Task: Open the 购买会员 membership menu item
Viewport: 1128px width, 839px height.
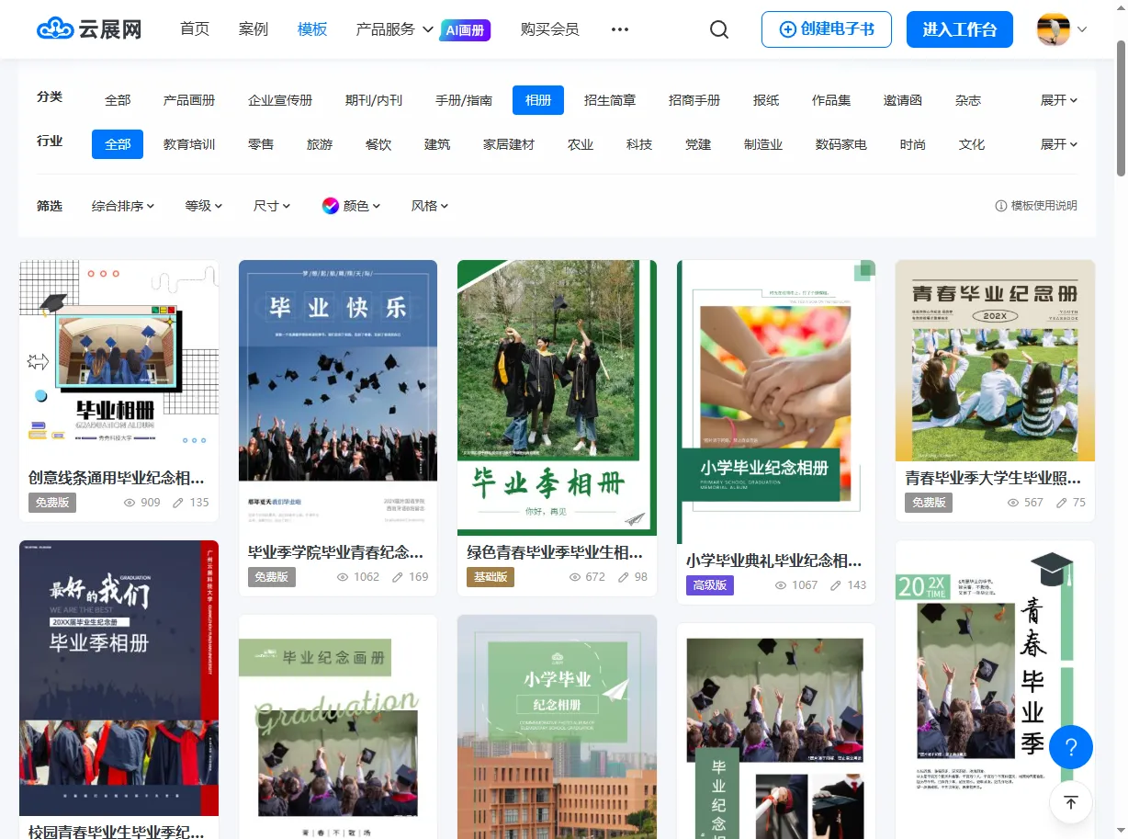Action: point(549,28)
